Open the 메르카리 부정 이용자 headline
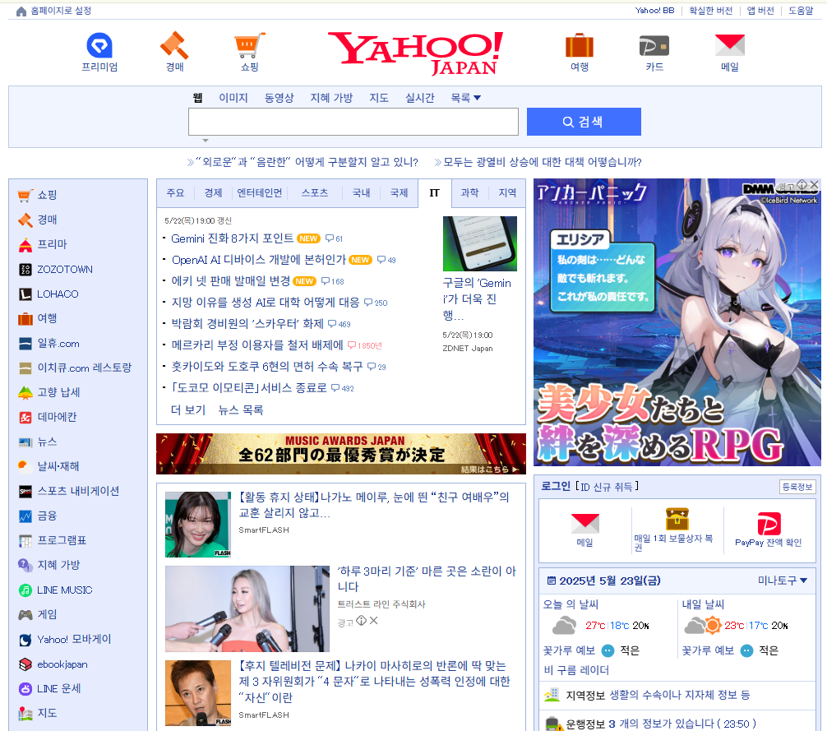Screen dimensions: 827x731 click(256, 345)
